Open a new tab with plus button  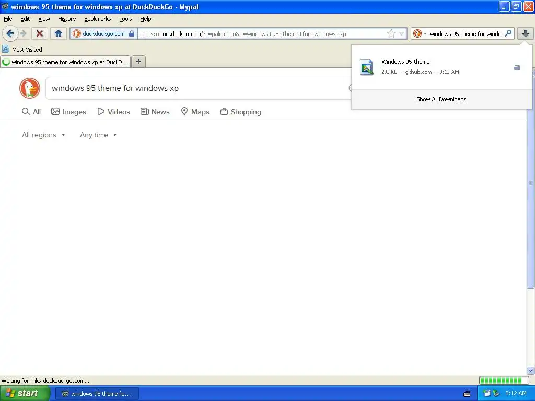(x=138, y=62)
